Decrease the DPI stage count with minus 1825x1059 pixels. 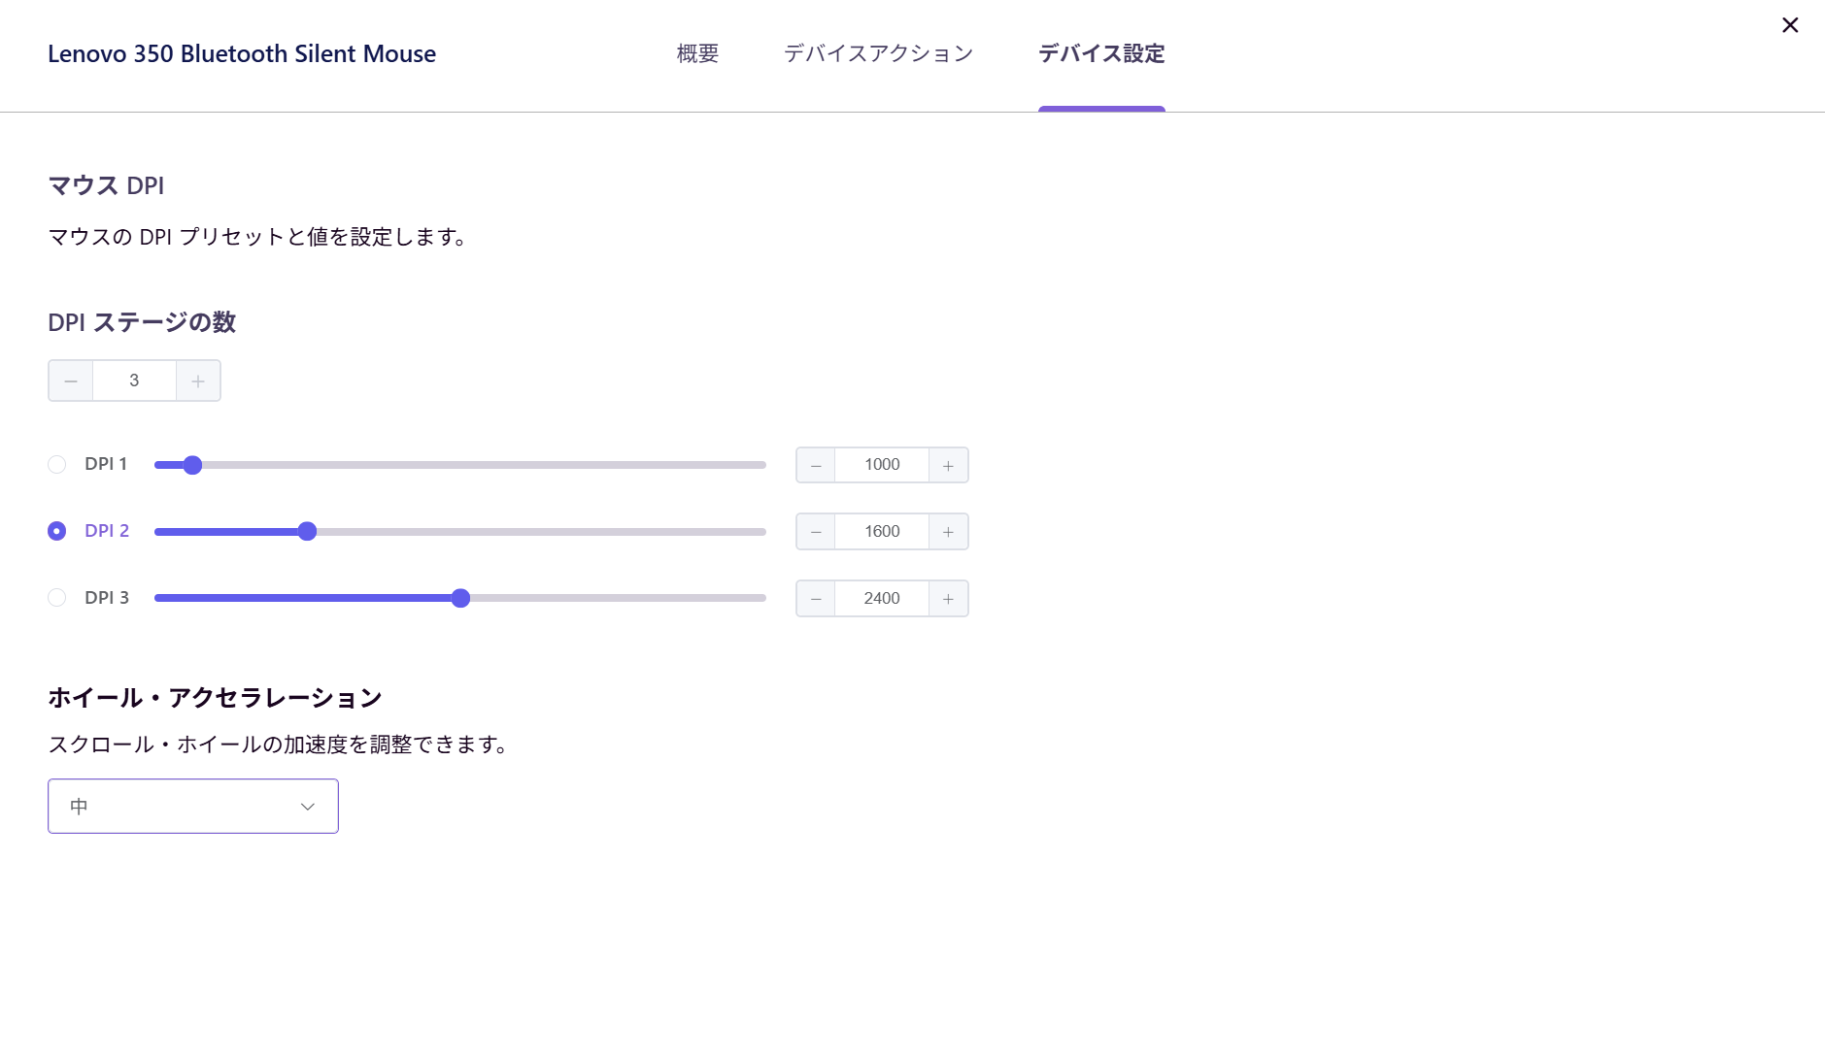point(70,381)
